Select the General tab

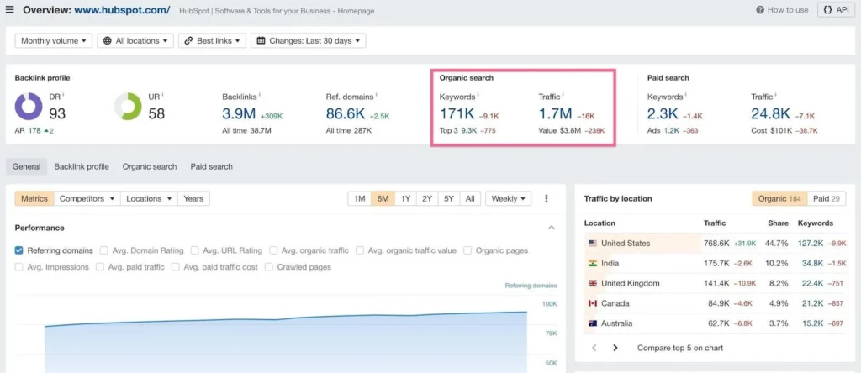tap(26, 166)
